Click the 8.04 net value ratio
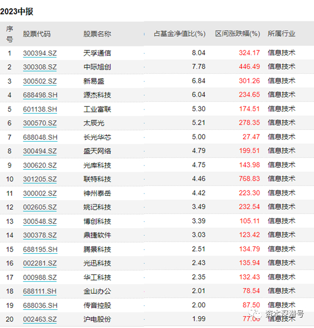 tap(198, 53)
